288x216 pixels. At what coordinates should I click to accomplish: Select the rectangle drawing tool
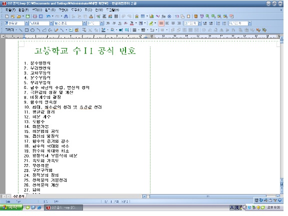26,30
